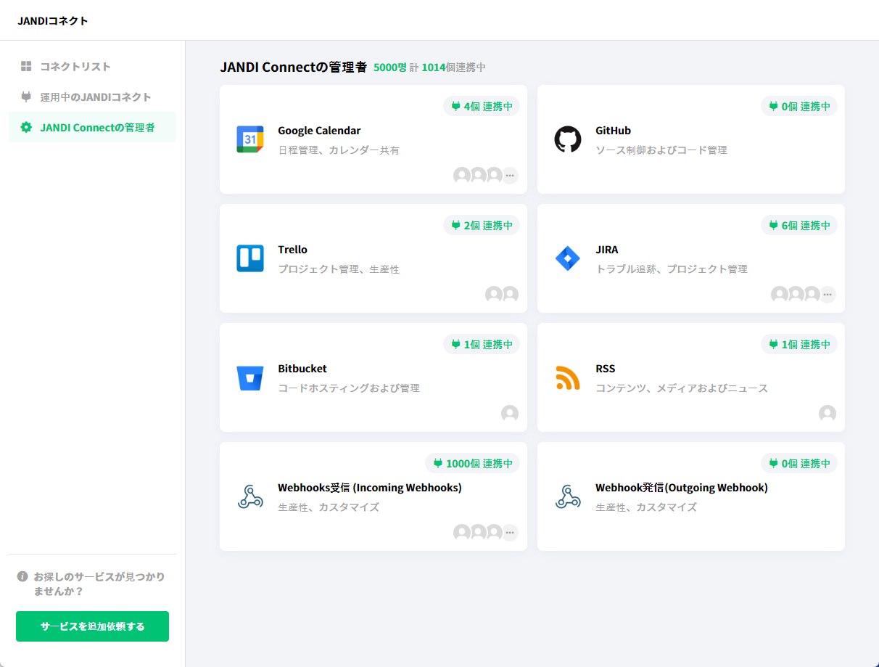Click the member avatar on Bitbucket card
The image size is (879, 667).
tap(510, 414)
